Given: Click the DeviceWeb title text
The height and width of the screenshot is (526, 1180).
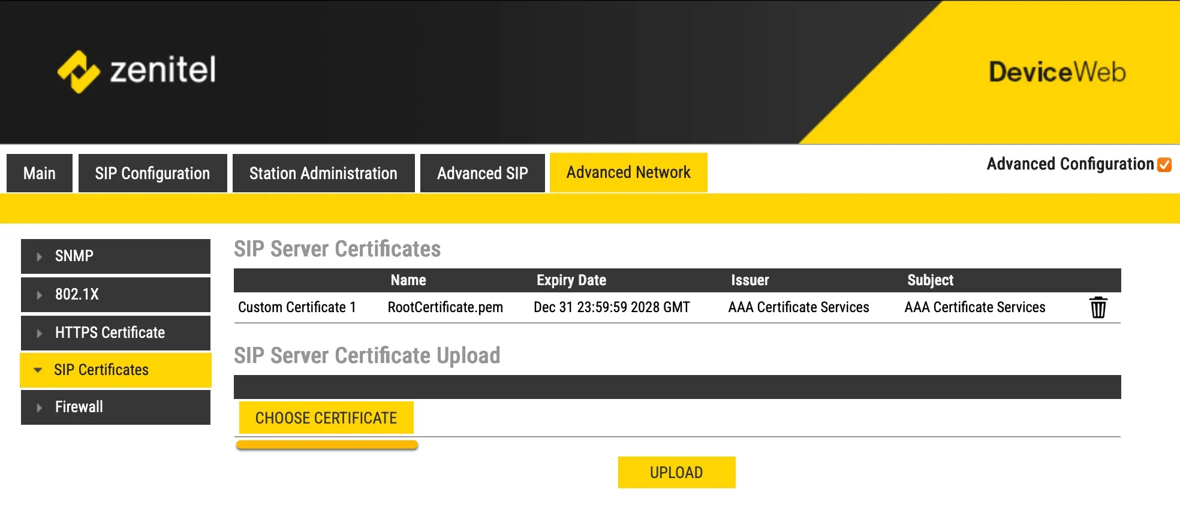Looking at the screenshot, I should coord(1057,72).
